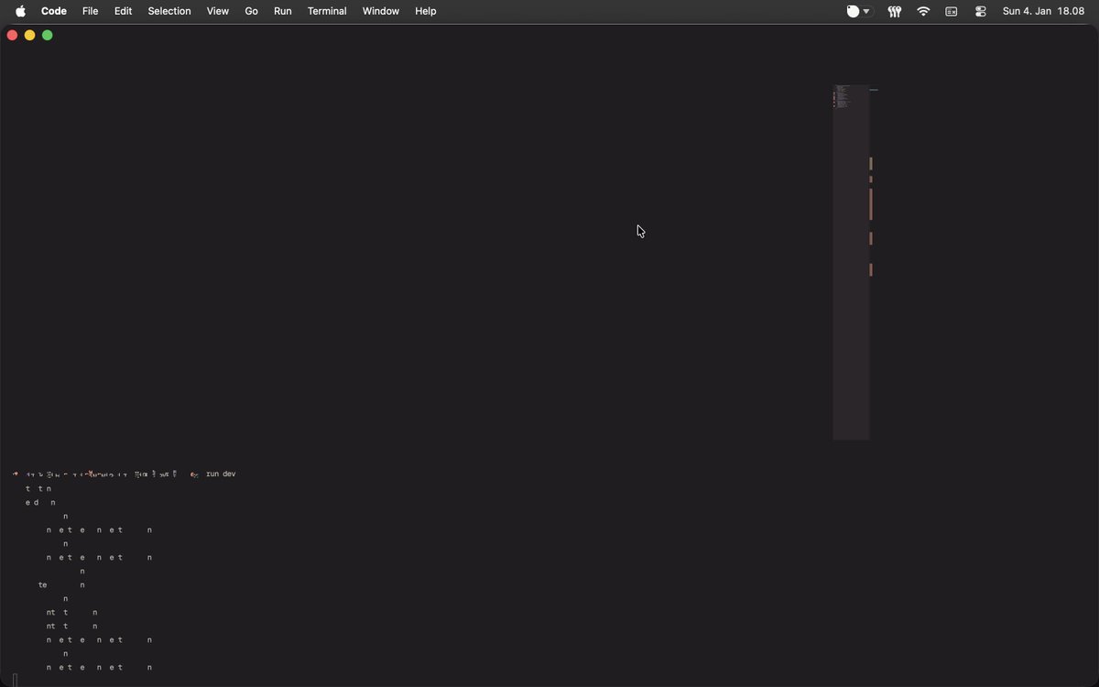1099x687 pixels.
Task: Open the File menu
Action: click(90, 11)
